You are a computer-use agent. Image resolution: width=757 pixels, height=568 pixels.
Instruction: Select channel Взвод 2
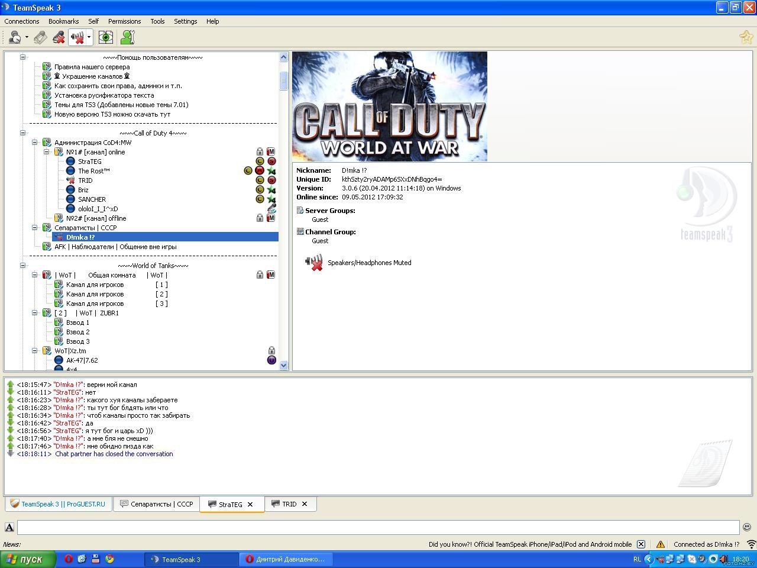point(77,332)
